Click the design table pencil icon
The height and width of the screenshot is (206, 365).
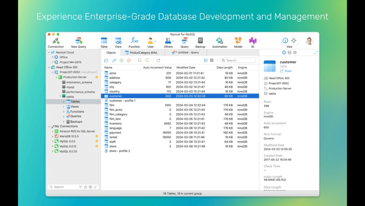pos(114,61)
